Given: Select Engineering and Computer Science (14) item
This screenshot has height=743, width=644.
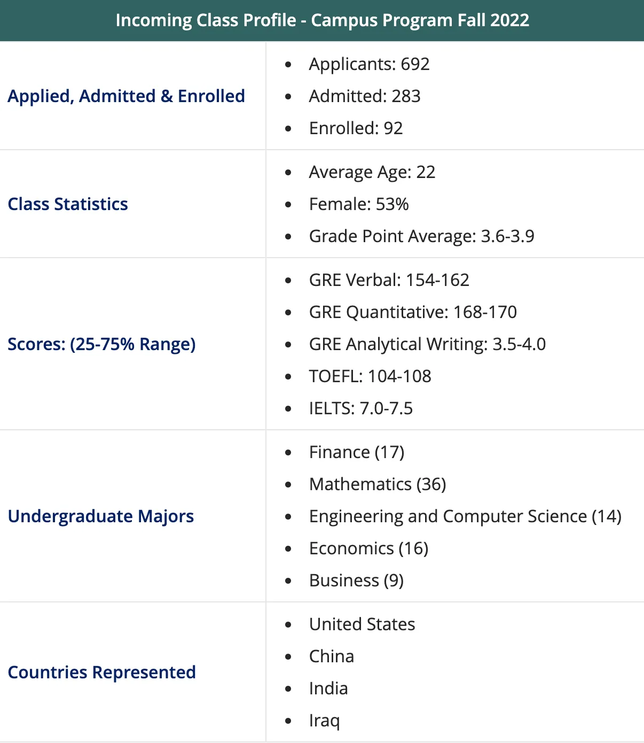Looking at the screenshot, I should [465, 516].
